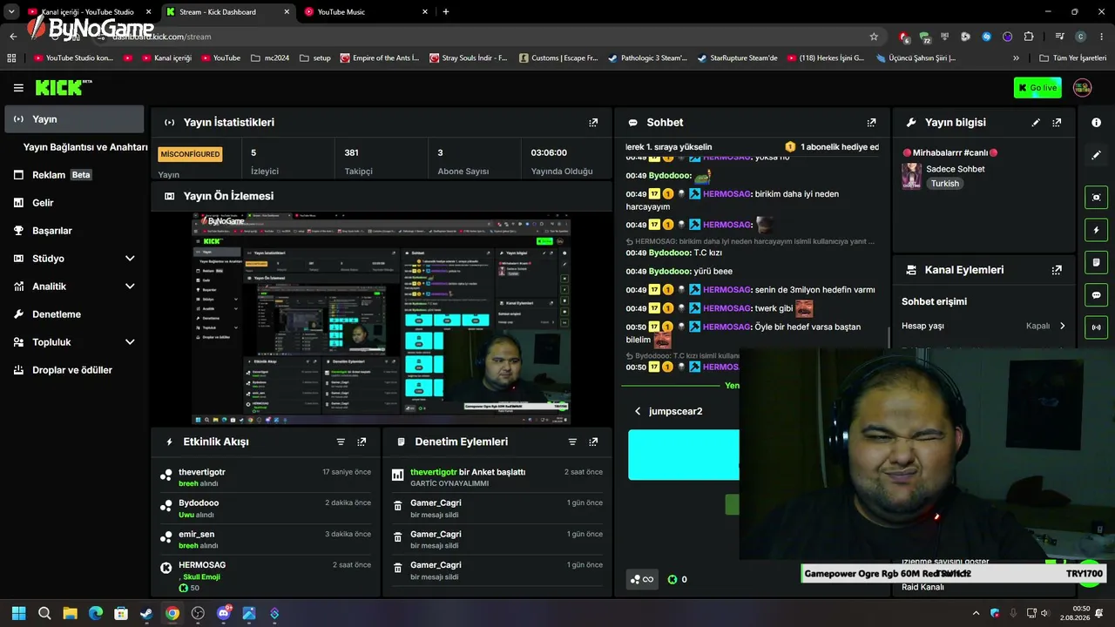The height and width of the screenshot is (627, 1115).
Task: Open Droplar ve ödüller page
Action: tap(74, 370)
